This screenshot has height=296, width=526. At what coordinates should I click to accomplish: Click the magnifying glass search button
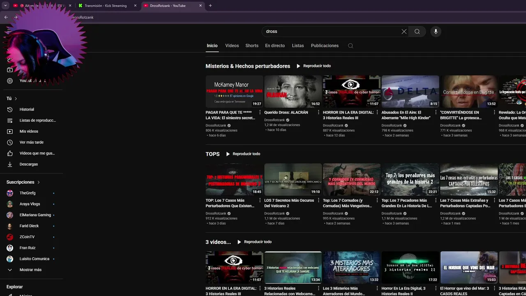[417, 31]
